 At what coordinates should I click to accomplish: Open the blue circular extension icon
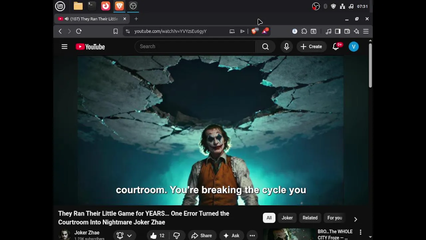(295, 31)
